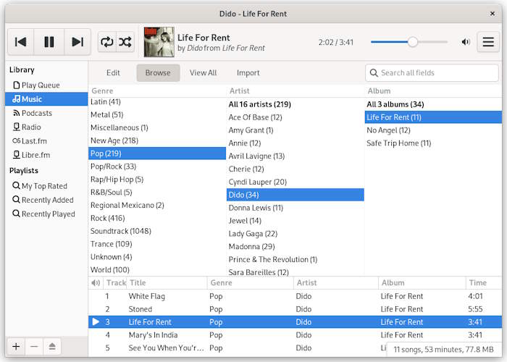This screenshot has width=507, height=362.
Task: Open My Top Rated playlist
Action: tap(46, 186)
